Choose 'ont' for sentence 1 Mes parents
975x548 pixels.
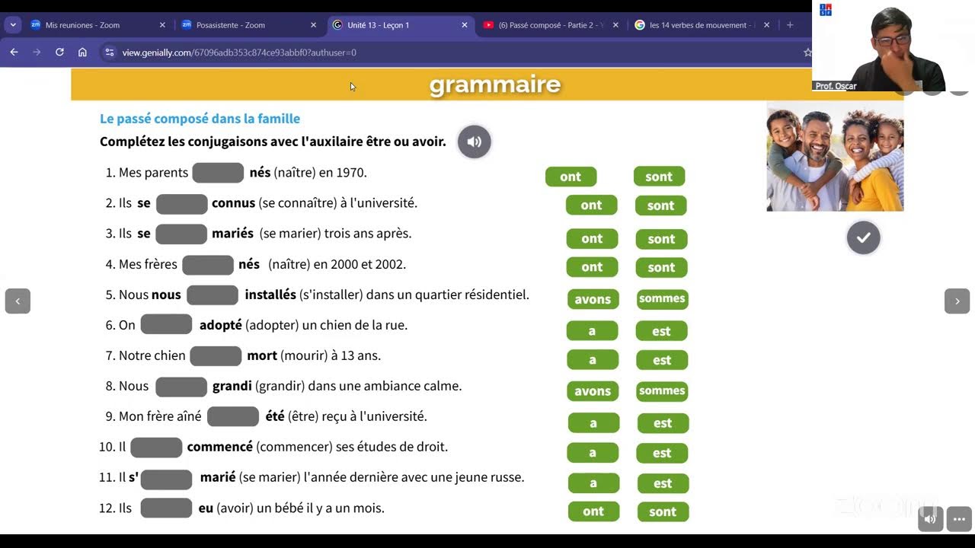(x=571, y=177)
